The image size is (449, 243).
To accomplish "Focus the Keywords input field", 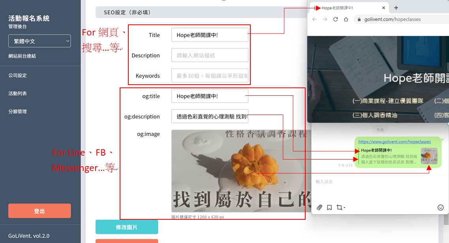I will pyautogui.click(x=210, y=76).
